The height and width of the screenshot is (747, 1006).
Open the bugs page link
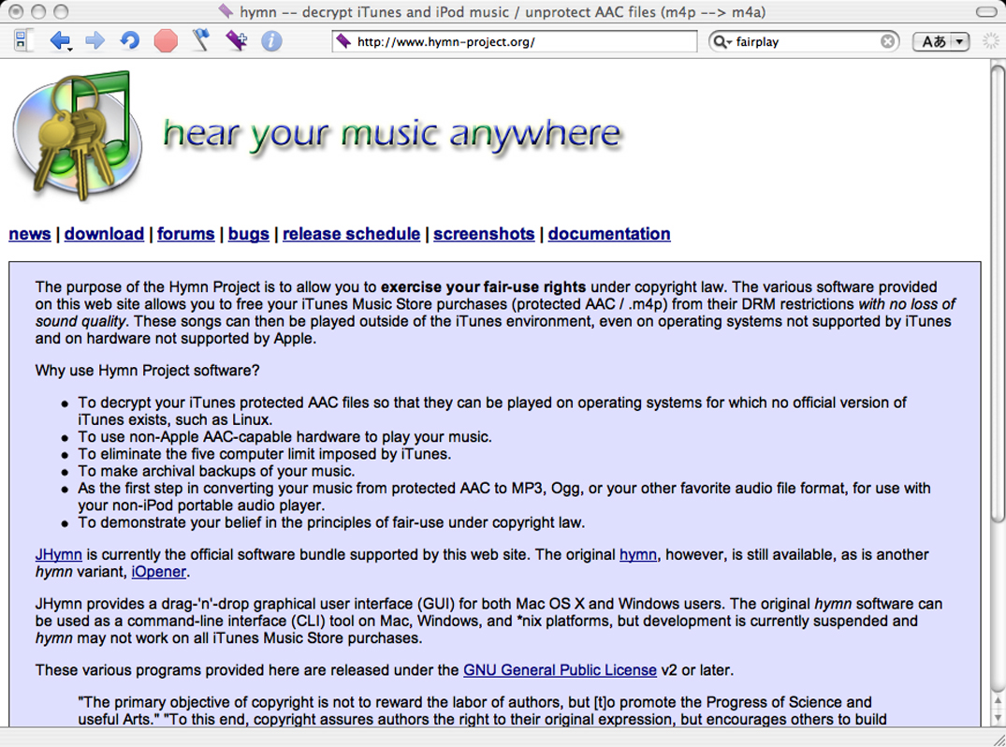pyautogui.click(x=248, y=234)
